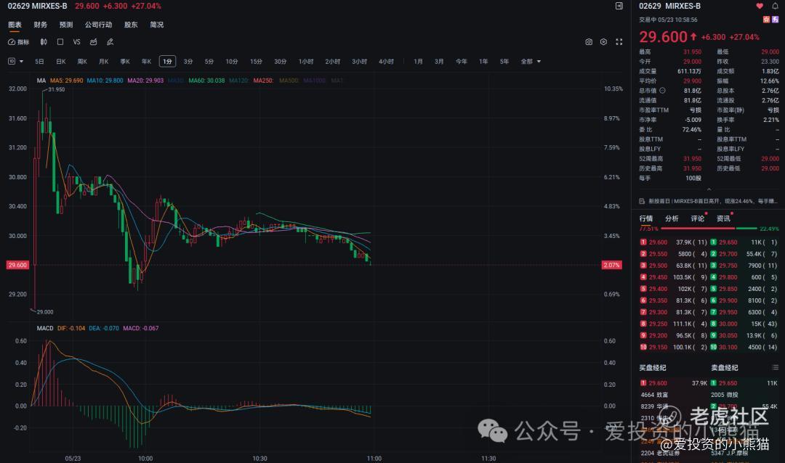Screen dimensions: 785x463
Task: Open the price alert bell icon
Action: 775,6
